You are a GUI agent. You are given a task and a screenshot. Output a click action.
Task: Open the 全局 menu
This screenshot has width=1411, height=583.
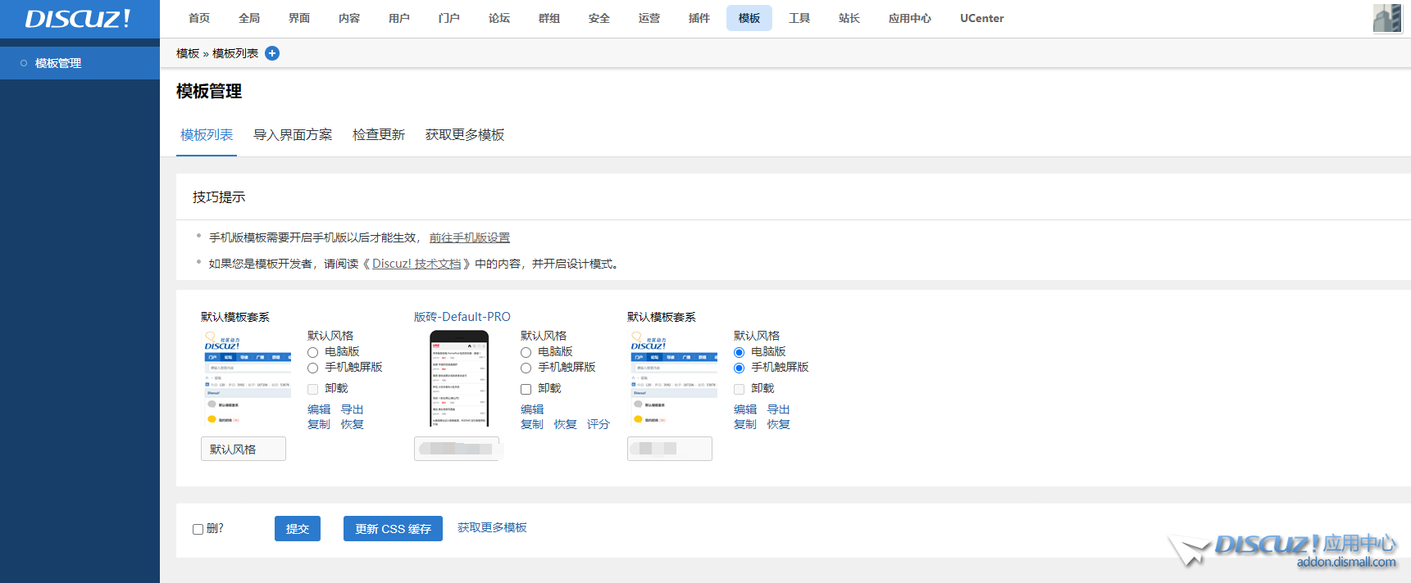coord(249,18)
